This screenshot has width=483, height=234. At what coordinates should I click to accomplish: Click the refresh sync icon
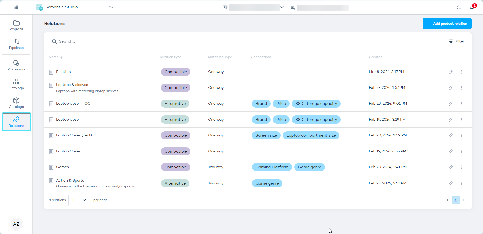(458, 7)
